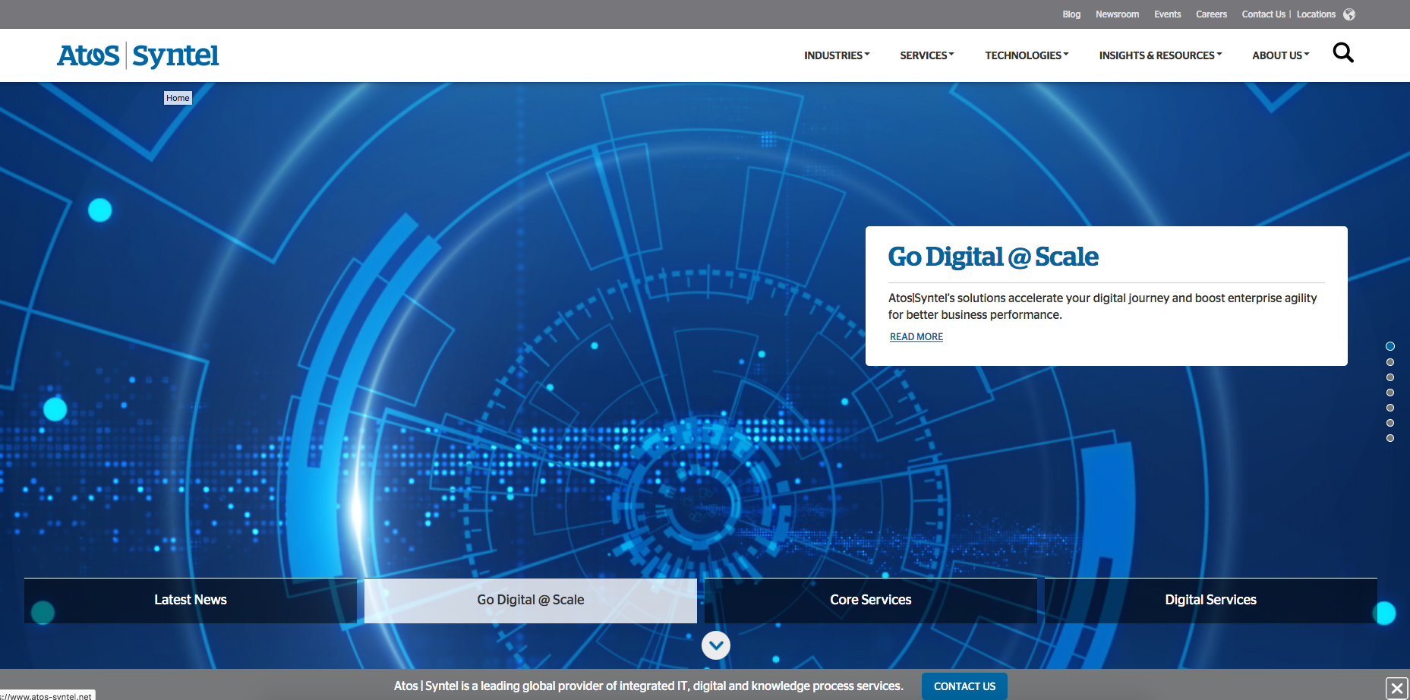1410x700 pixels.
Task: Select the fifth slide indicator dot
Action: tap(1390, 408)
